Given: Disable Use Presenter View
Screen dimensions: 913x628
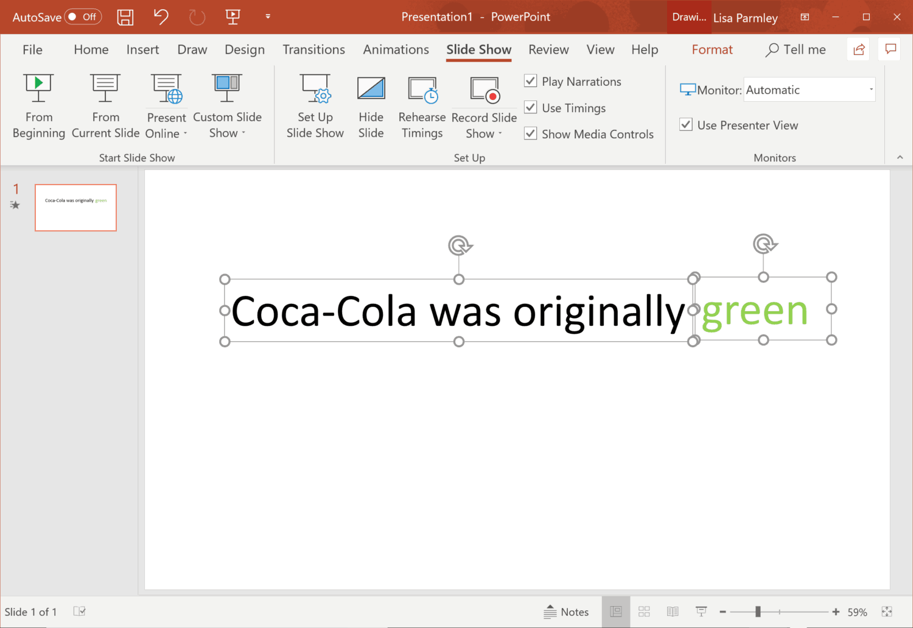Looking at the screenshot, I should tap(686, 125).
